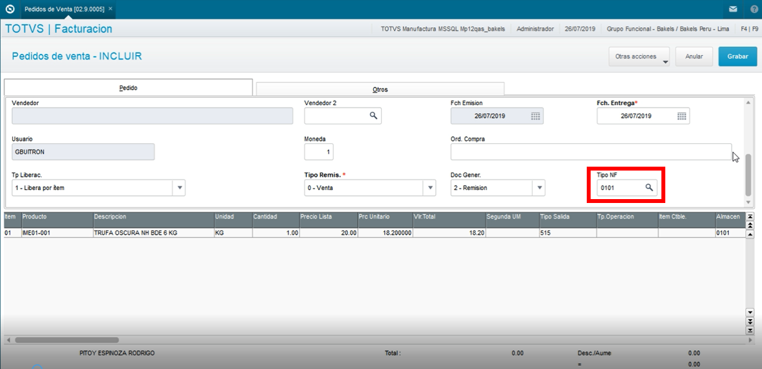Move up one row in grid
This screenshot has width=762, height=369.
(750, 235)
